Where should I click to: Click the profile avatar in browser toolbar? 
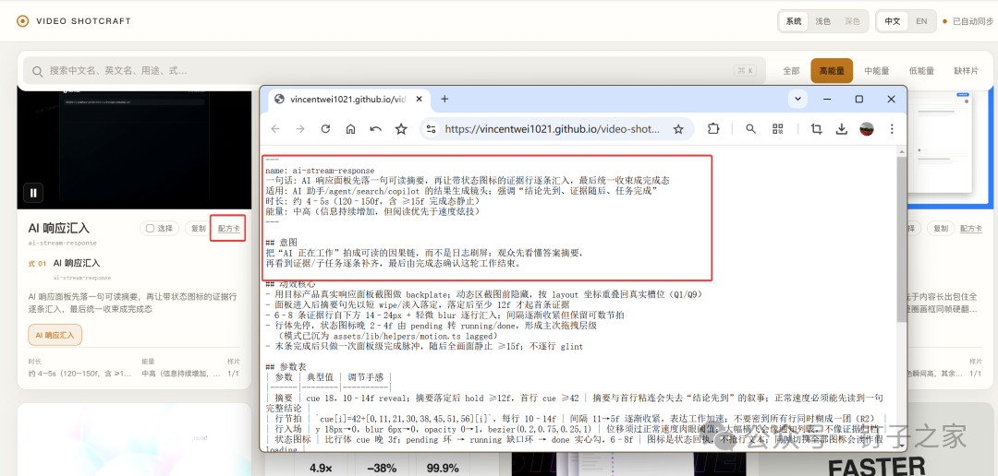866,129
